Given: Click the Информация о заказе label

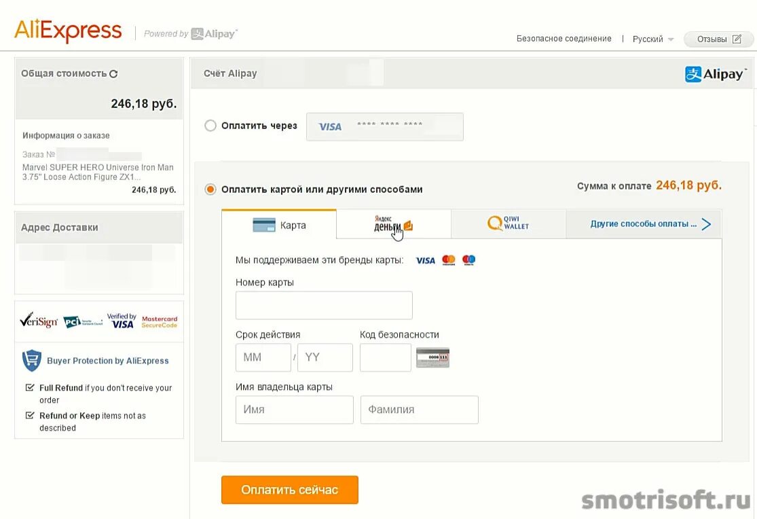Looking at the screenshot, I should (x=66, y=135).
